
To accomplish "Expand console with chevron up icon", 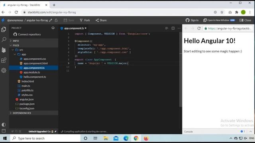I will [251, 131].
